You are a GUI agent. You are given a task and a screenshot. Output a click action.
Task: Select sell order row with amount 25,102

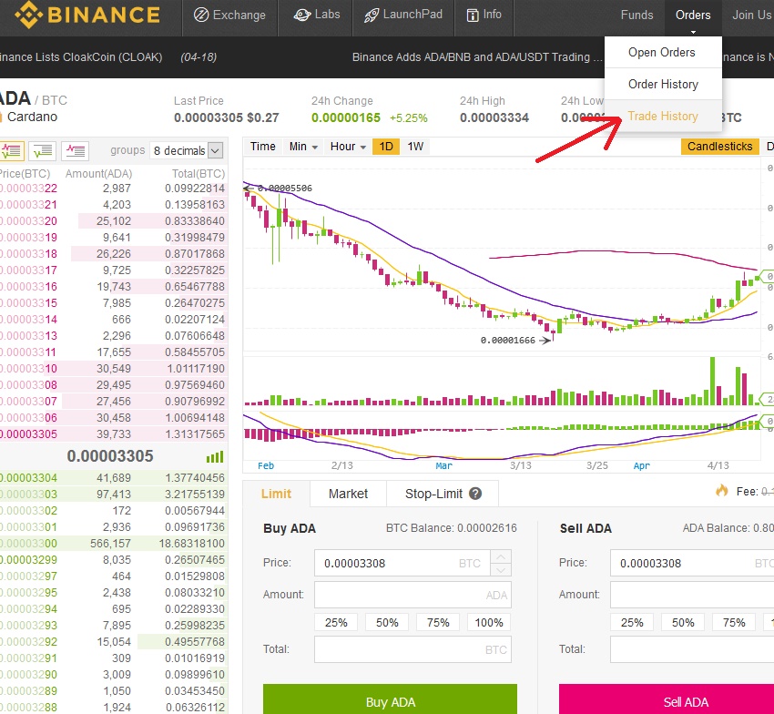coord(114,220)
